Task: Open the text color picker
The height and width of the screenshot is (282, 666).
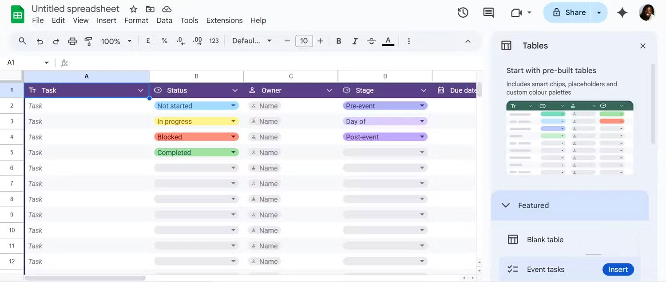Action: point(388,41)
